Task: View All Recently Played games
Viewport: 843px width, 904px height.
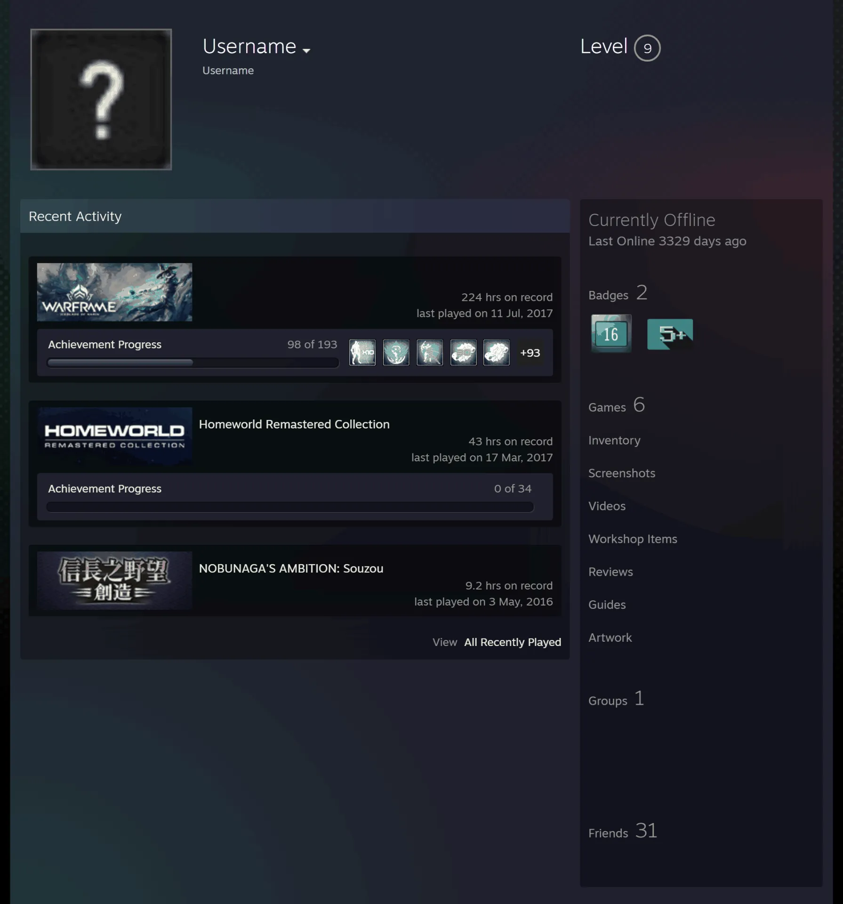Action: [x=513, y=642]
